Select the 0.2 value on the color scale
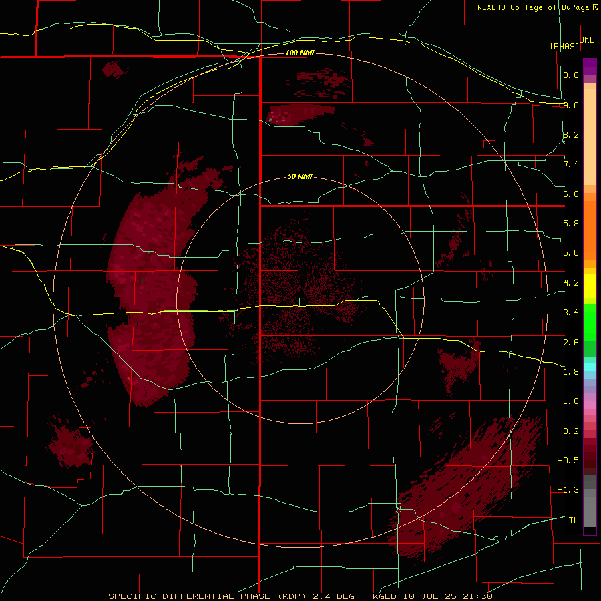The height and width of the screenshot is (601, 601). click(x=571, y=431)
